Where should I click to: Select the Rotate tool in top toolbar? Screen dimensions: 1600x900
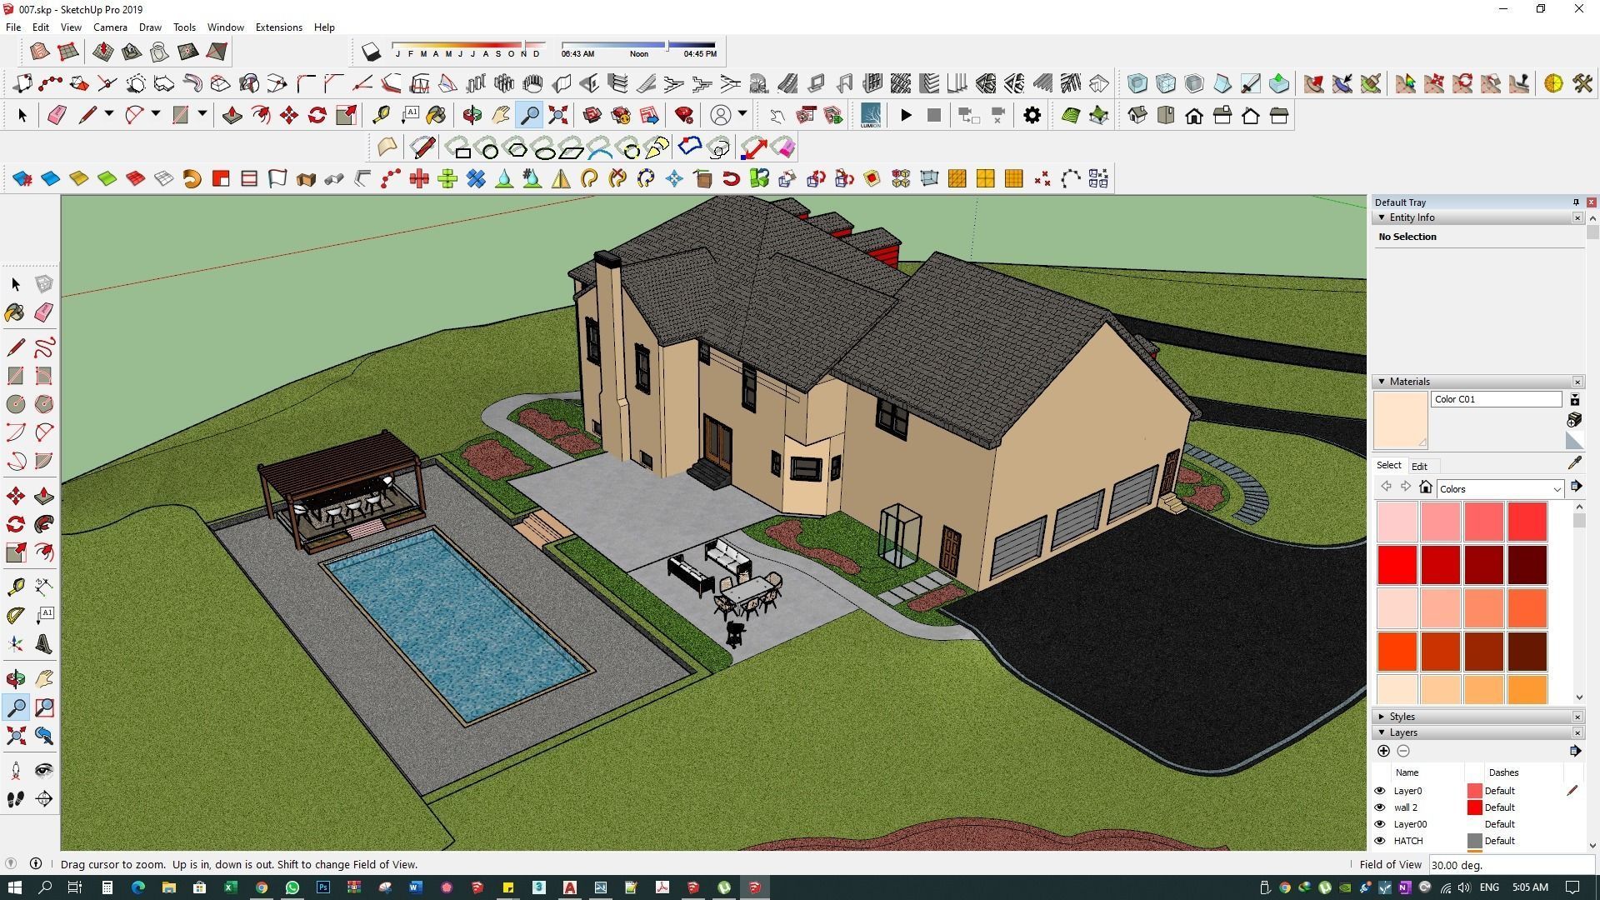coord(317,115)
